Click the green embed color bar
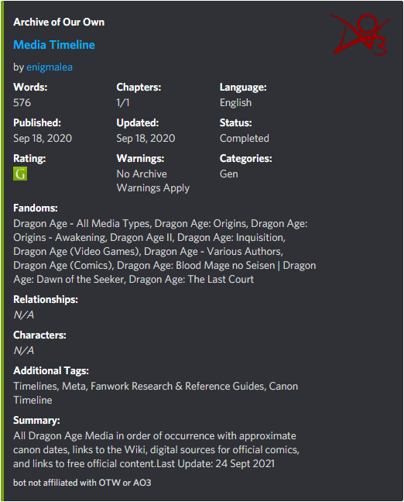The width and height of the screenshot is (404, 502). point(2,251)
